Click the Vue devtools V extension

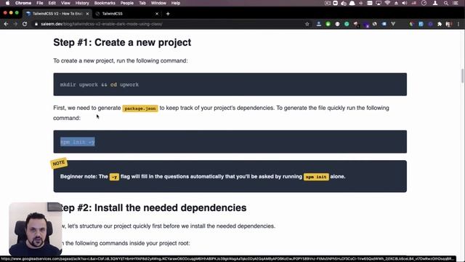click(393, 24)
